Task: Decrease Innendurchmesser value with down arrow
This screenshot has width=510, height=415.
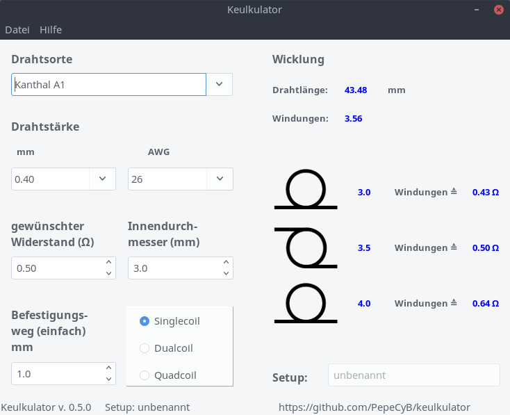Action: (x=224, y=273)
